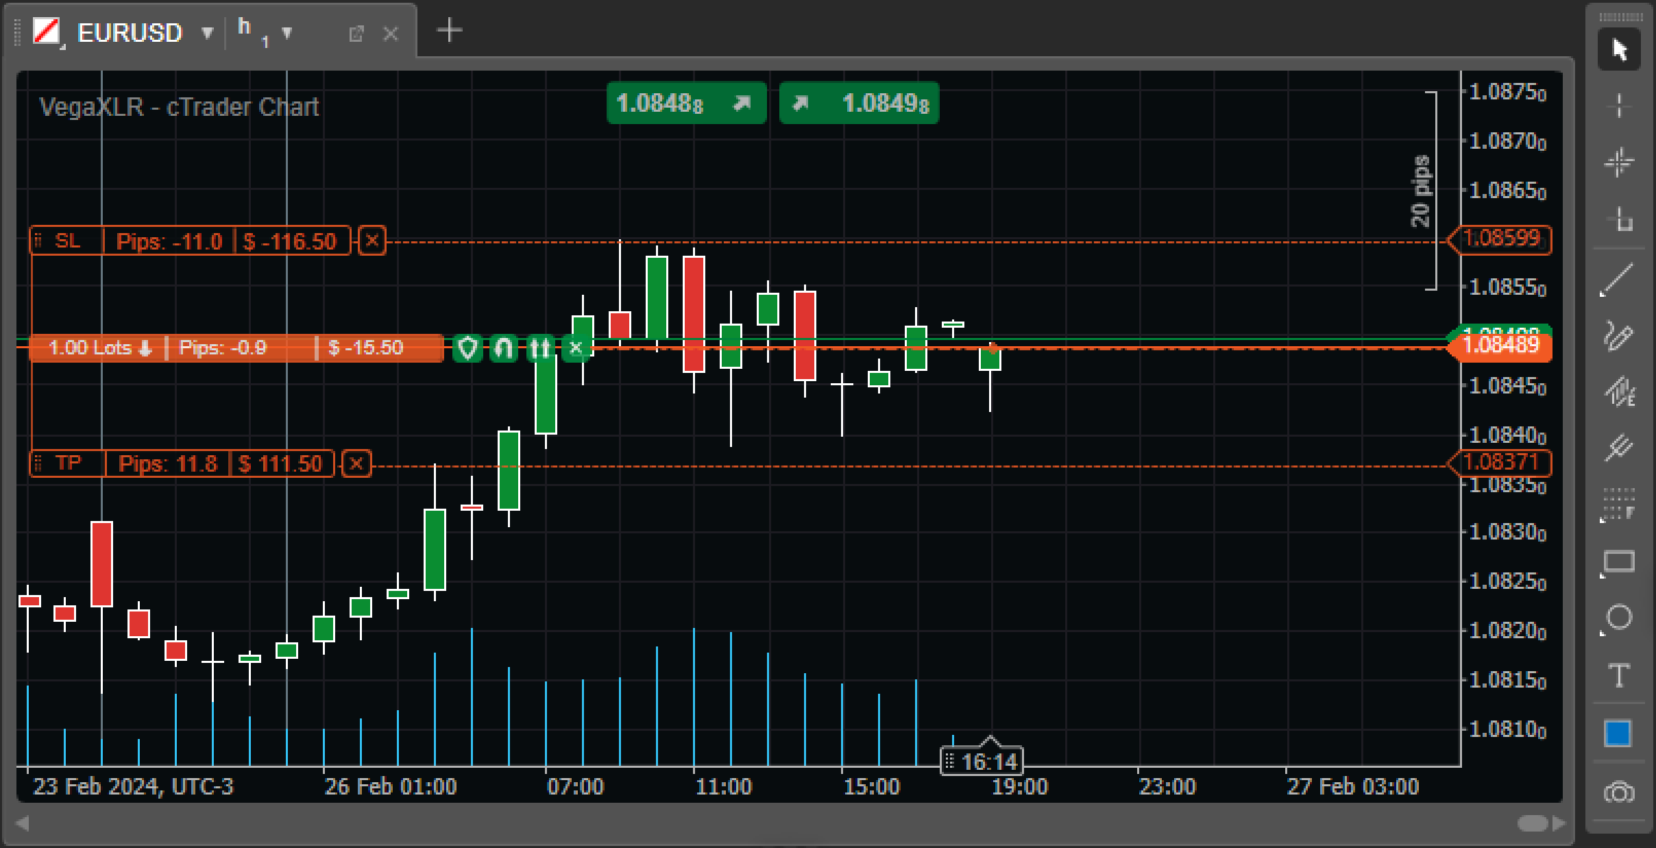
Task: Open the blue drawing color swatch
Action: tap(1618, 734)
